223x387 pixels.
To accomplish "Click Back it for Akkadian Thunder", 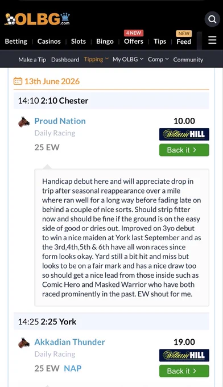I will [x=184, y=371].
